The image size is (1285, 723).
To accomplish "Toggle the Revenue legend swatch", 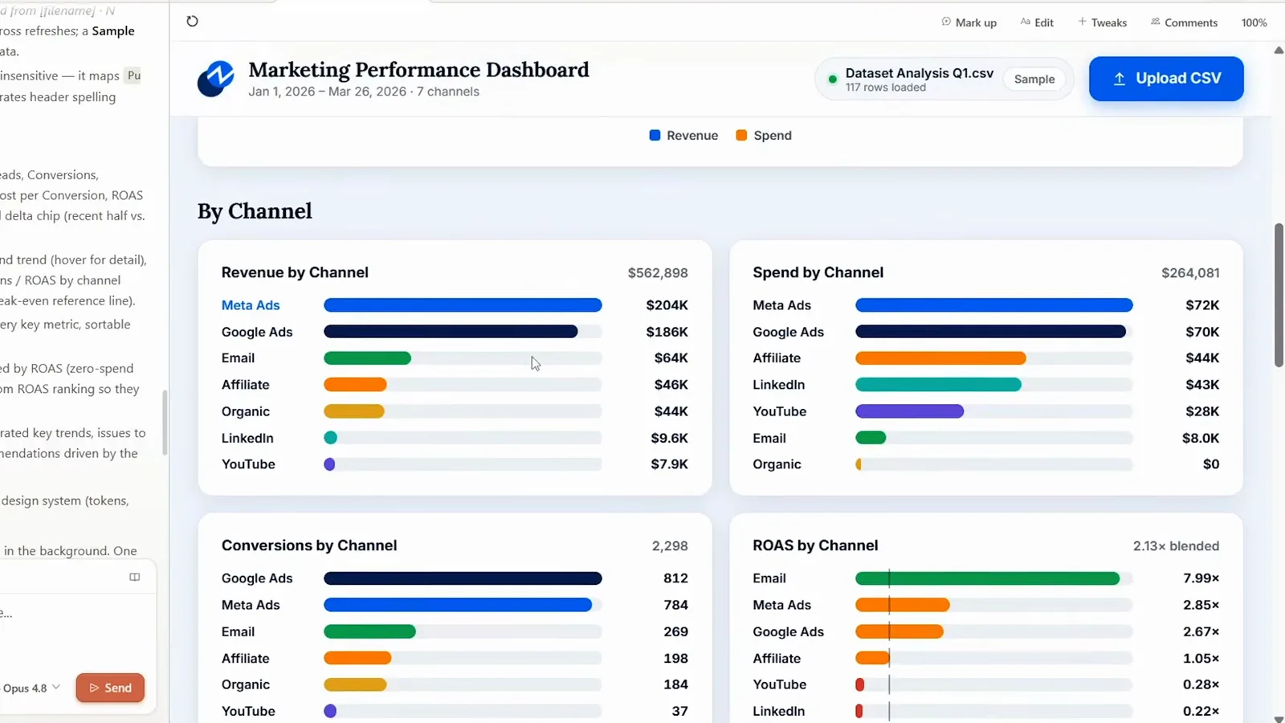I will pyautogui.click(x=655, y=135).
